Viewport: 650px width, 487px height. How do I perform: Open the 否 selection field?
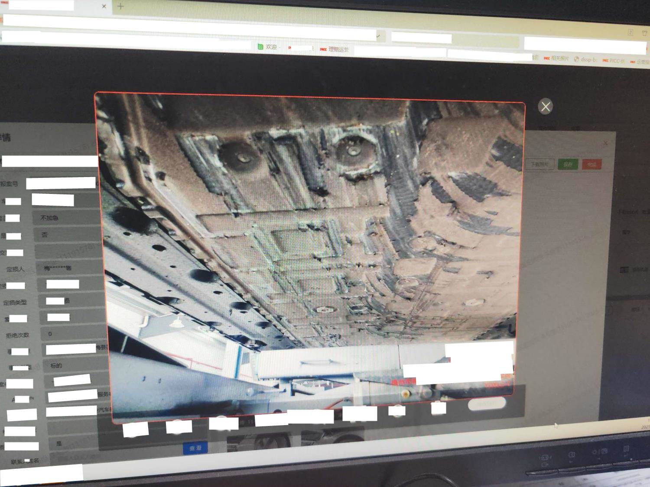(x=68, y=235)
